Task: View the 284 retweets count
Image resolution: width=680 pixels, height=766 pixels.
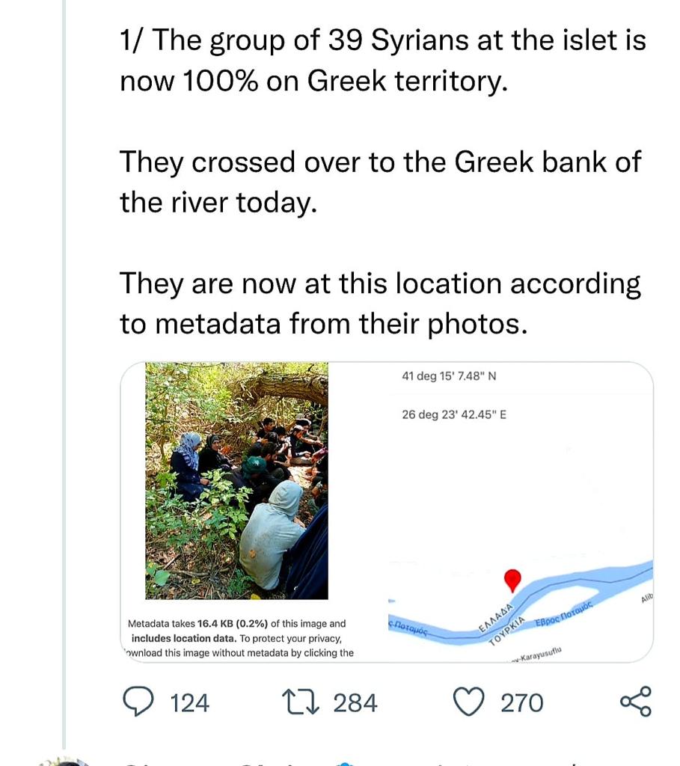Action: click(x=355, y=703)
